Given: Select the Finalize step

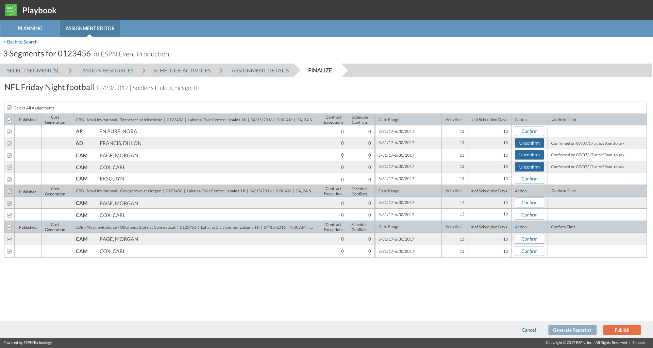Looking at the screenshot, I should [x=320, y=70].
